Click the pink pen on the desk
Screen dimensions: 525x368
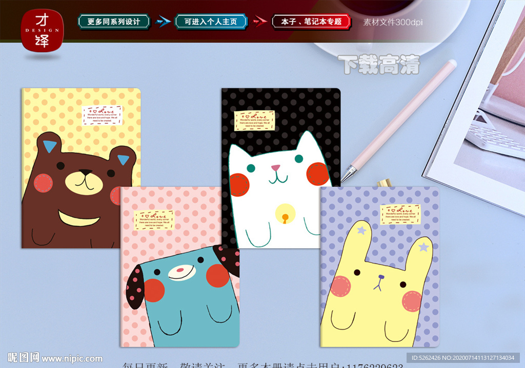point(398,122)
